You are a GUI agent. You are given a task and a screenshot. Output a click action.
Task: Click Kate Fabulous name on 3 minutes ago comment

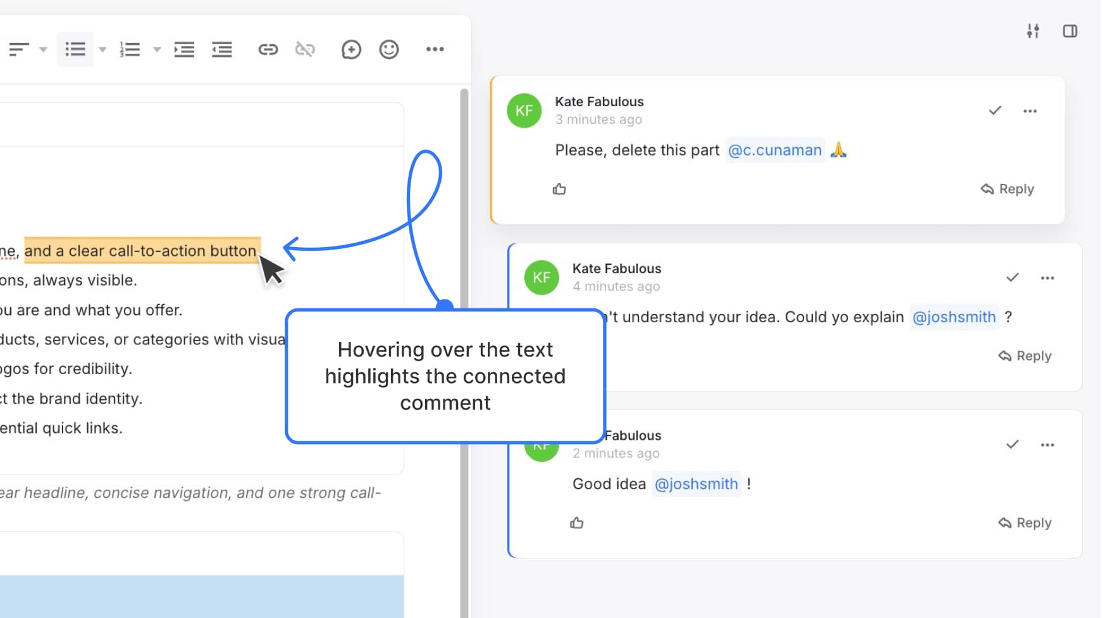pos(599,102)
